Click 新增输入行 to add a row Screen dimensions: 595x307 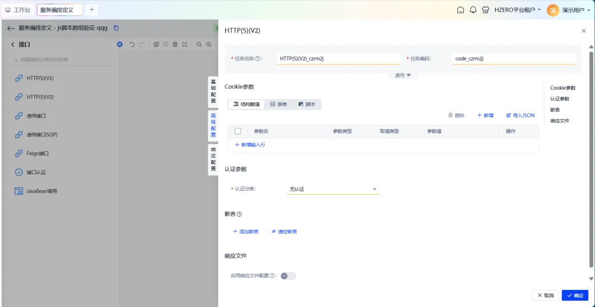(x=250, y=145)
